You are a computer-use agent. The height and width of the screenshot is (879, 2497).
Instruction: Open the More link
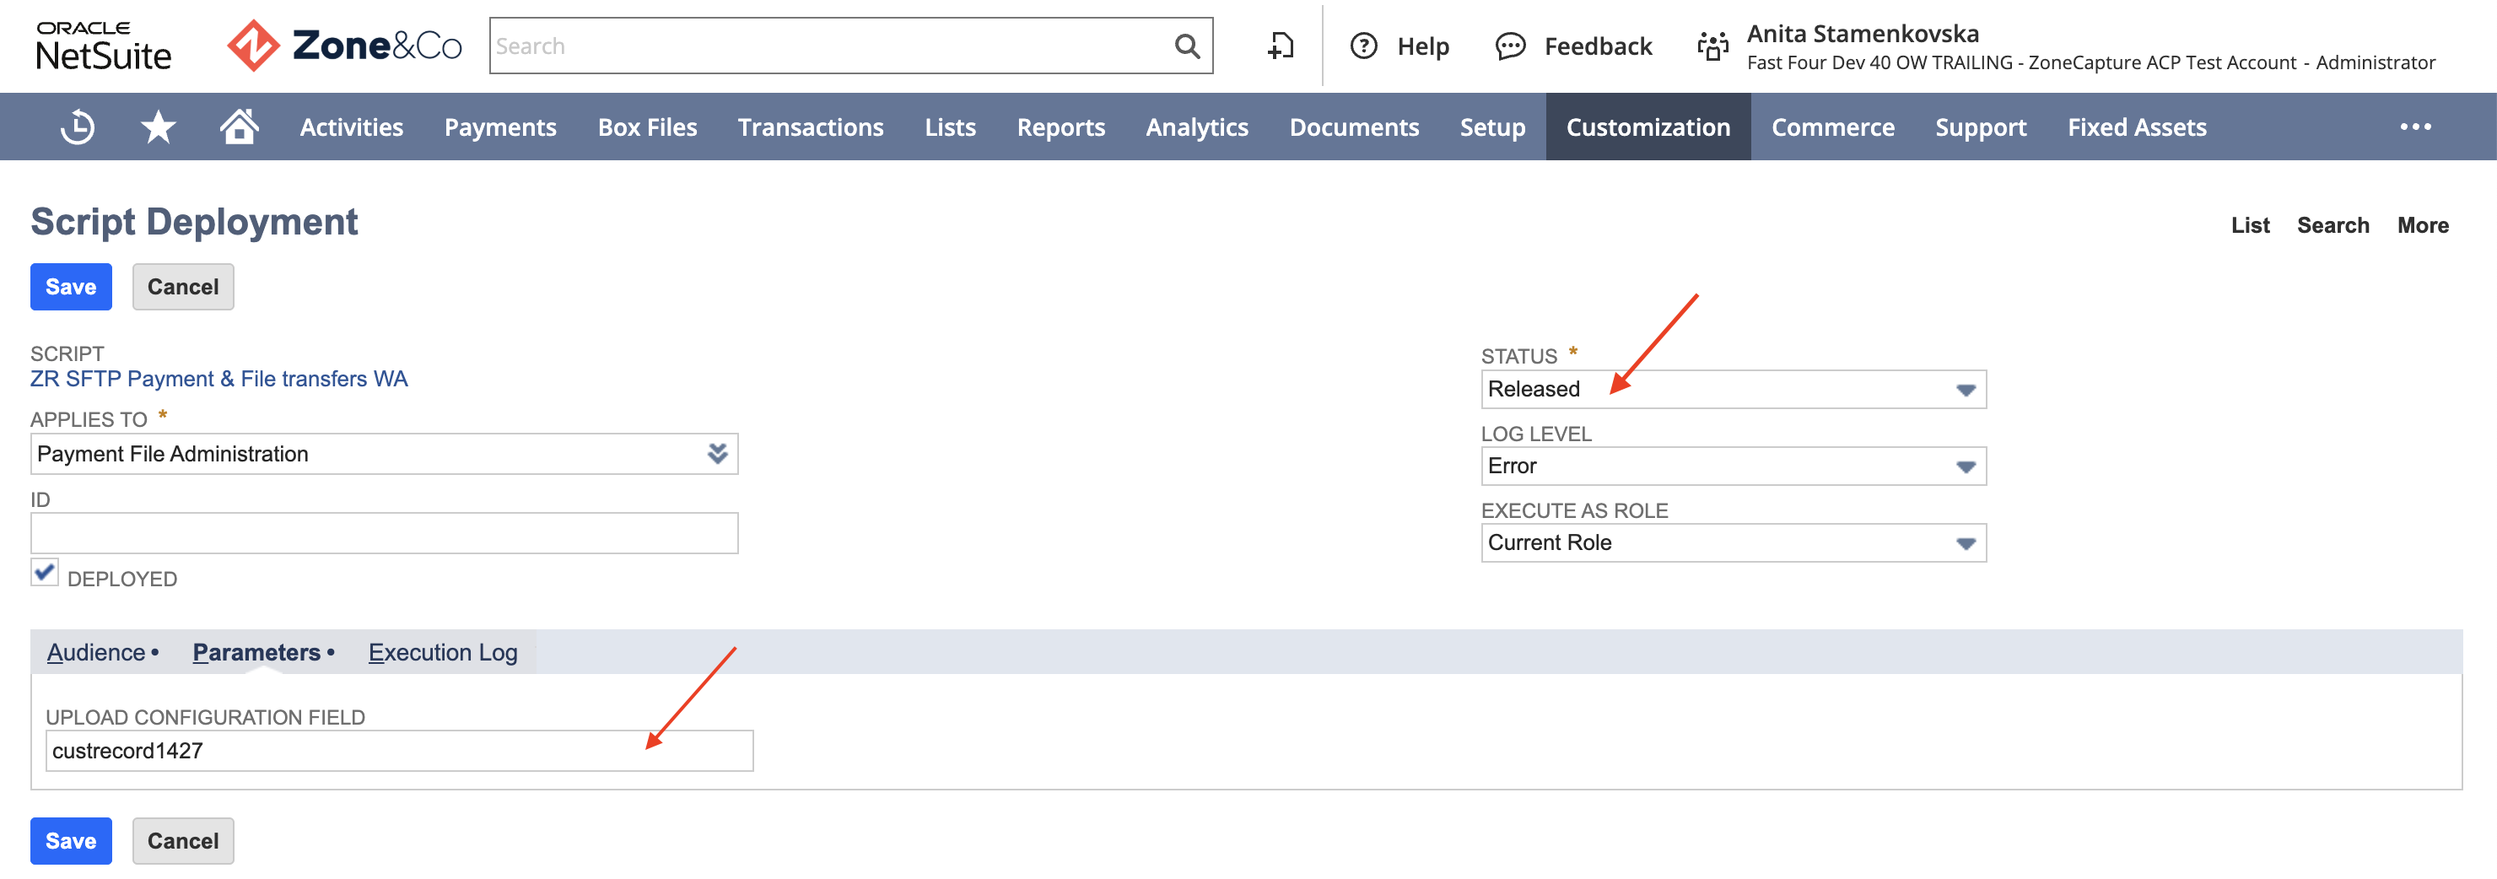point(2423,225)
